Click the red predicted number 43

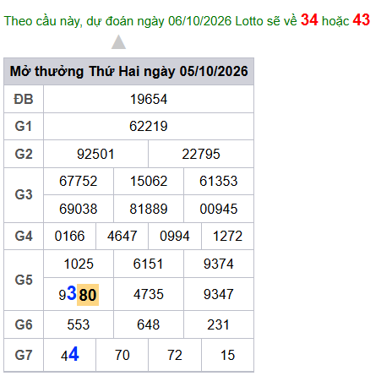coord(362,20)
